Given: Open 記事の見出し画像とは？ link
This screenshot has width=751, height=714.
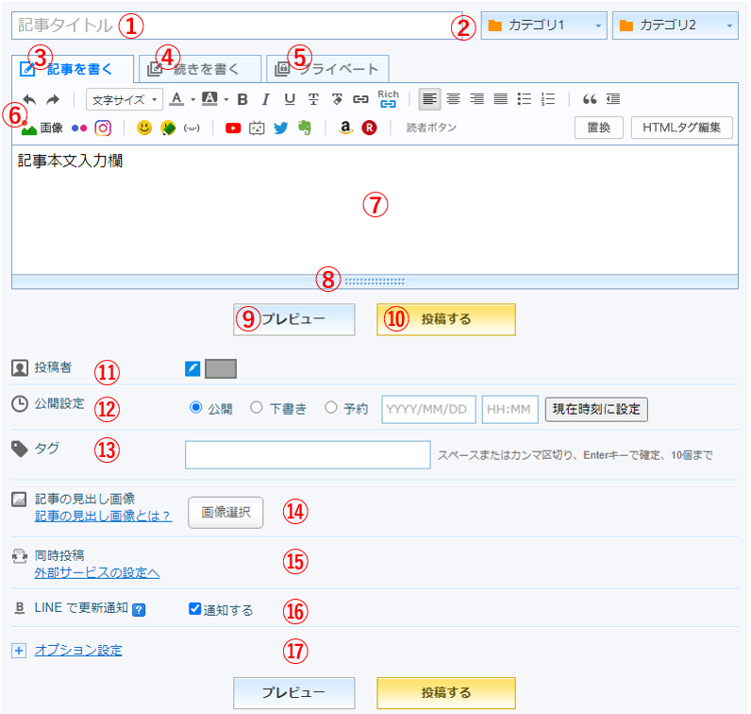Looking at the screenshot, I should pos(103,516).
